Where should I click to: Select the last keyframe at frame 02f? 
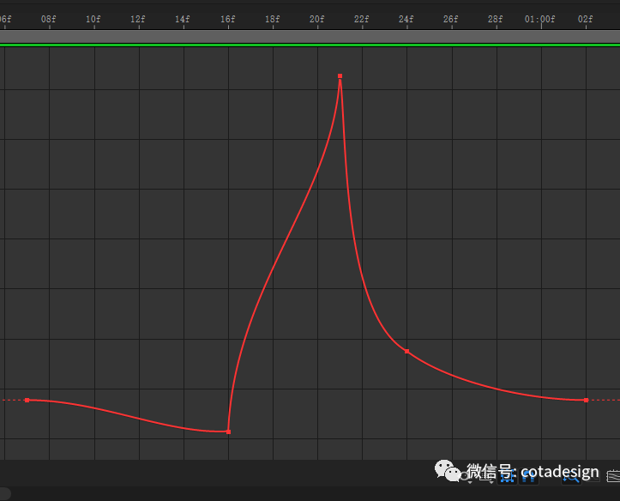(586, 400)
